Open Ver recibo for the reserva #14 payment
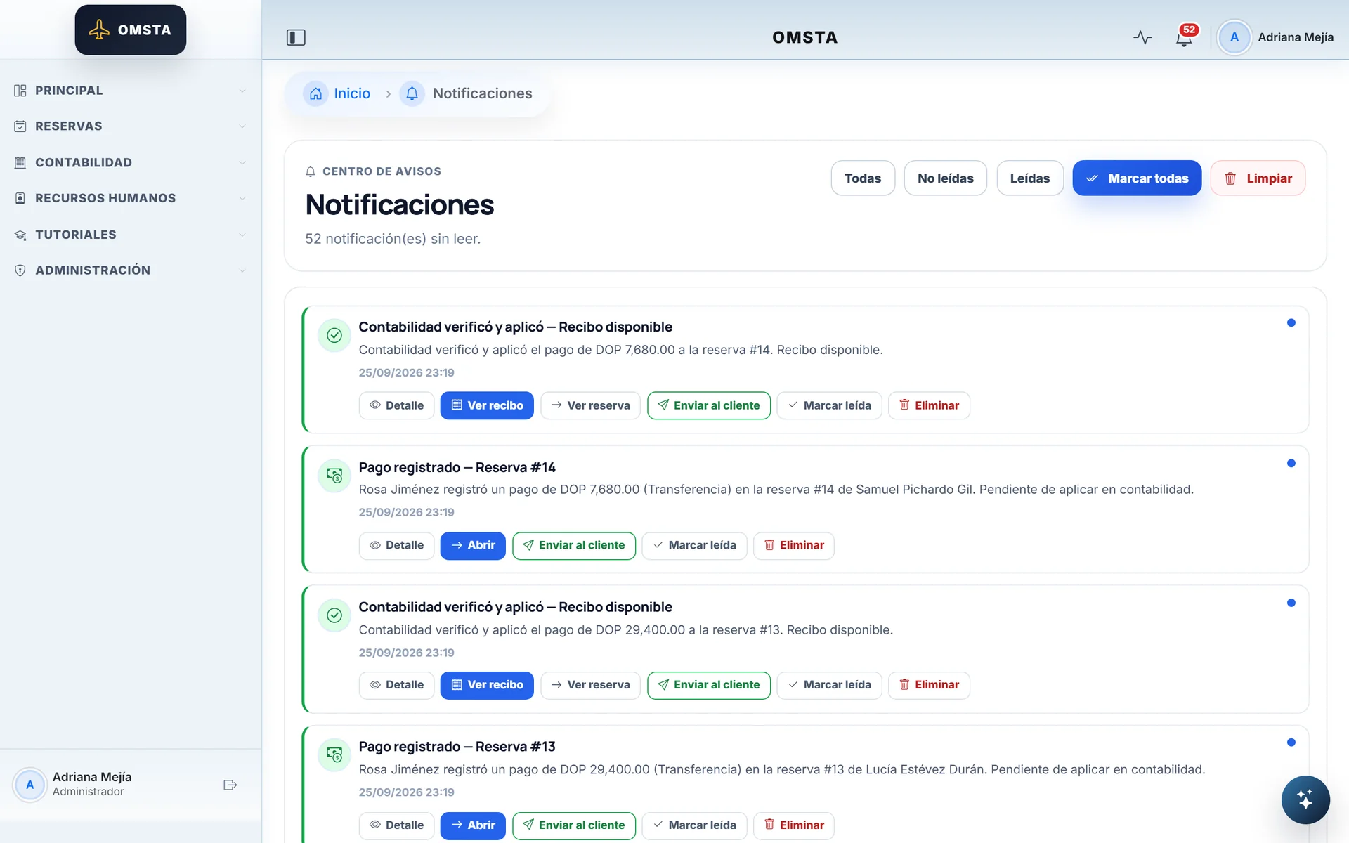The width and height of the screenshot is (1349, 843). [487, 405]
